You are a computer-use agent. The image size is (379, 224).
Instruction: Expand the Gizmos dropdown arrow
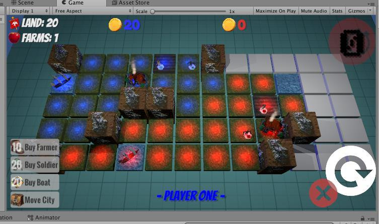370,11
